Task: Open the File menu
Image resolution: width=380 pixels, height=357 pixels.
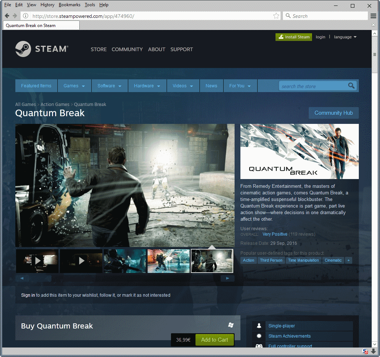Action: coord(8,5)
